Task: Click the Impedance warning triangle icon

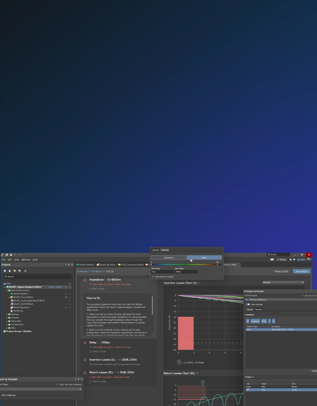Action: 85,280
